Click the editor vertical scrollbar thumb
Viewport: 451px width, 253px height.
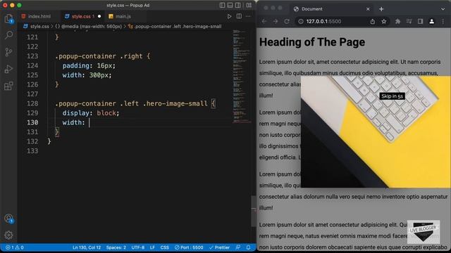click(254, 212)
